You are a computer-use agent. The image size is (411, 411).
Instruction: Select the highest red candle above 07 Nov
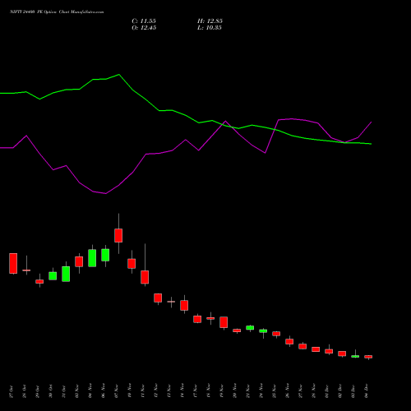118,235
